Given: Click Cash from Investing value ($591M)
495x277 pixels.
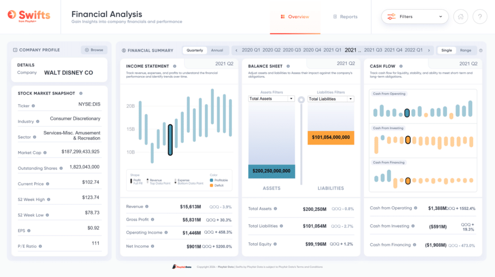Looking at the screenshot, I should pyautogui.click(x=438, y=226).
